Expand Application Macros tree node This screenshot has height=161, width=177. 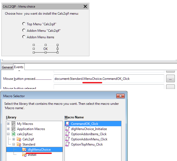[8, 129]
